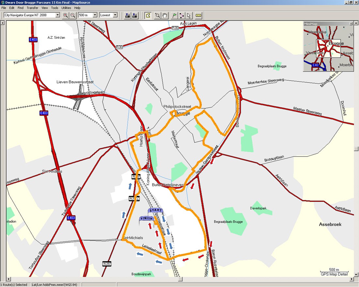359x287 pixels.
Task: Select the Waypoint flag tool
Action: (174, 15)
